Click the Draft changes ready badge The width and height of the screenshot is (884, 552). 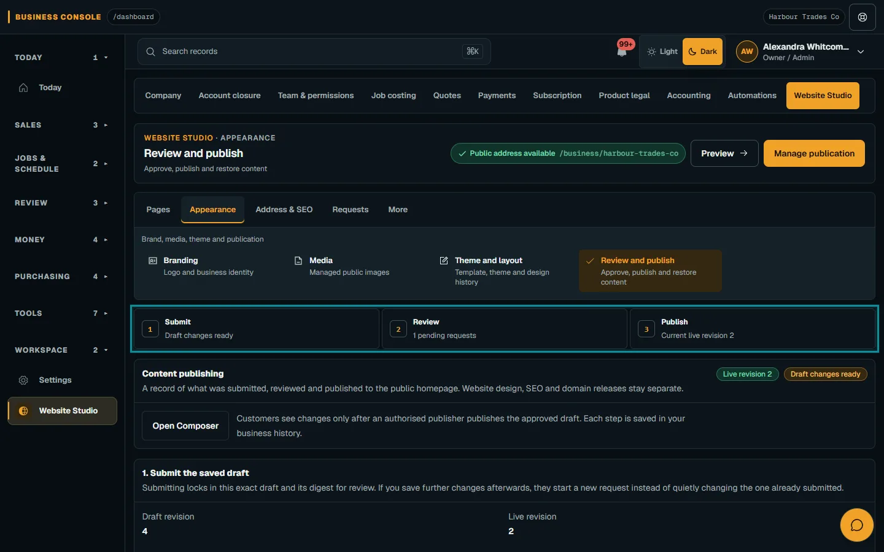coord(825,374)
